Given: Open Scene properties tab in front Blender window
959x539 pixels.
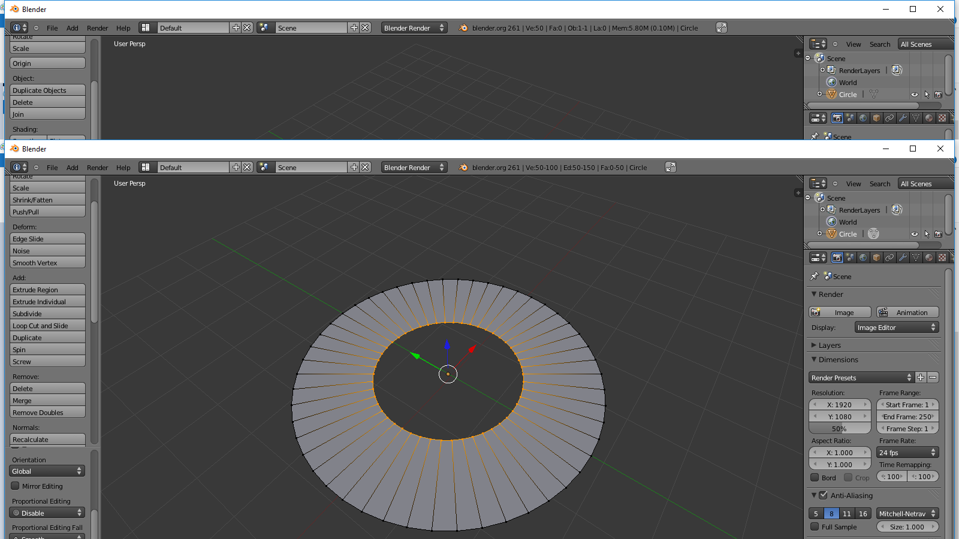Looking at the screenshot, I should click(x=851, y=258).
